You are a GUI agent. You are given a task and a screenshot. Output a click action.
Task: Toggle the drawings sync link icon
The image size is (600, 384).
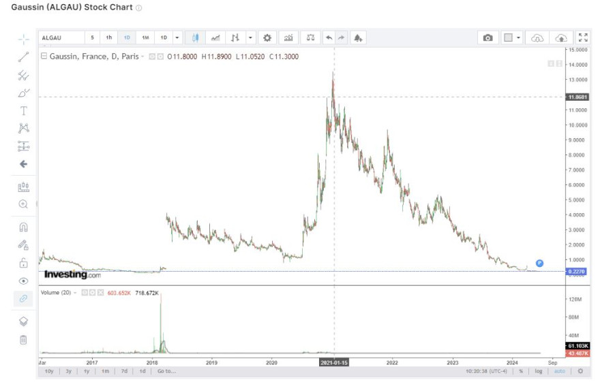click(x=23, y=298)
